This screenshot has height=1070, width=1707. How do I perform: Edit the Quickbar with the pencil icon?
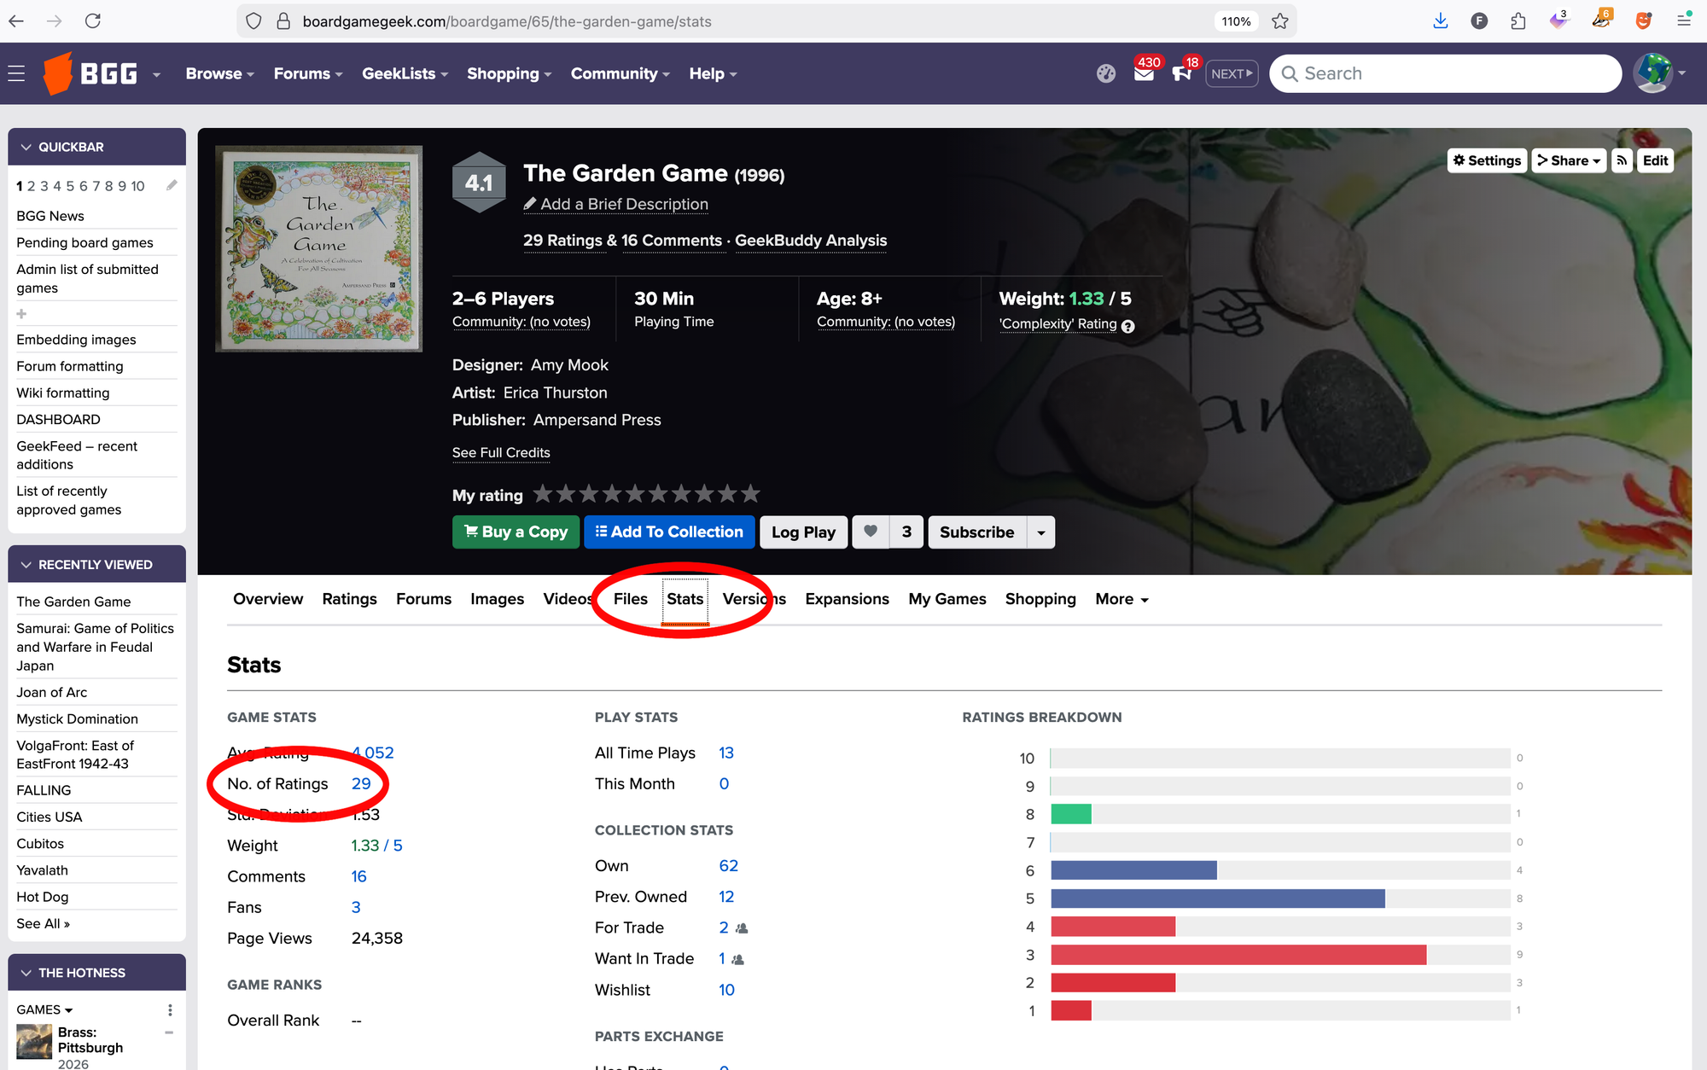(x=172, y=184)
